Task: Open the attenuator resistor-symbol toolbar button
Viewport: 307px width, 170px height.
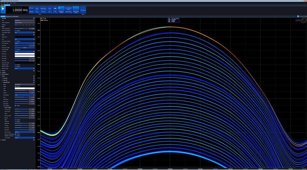Action: 55,10
